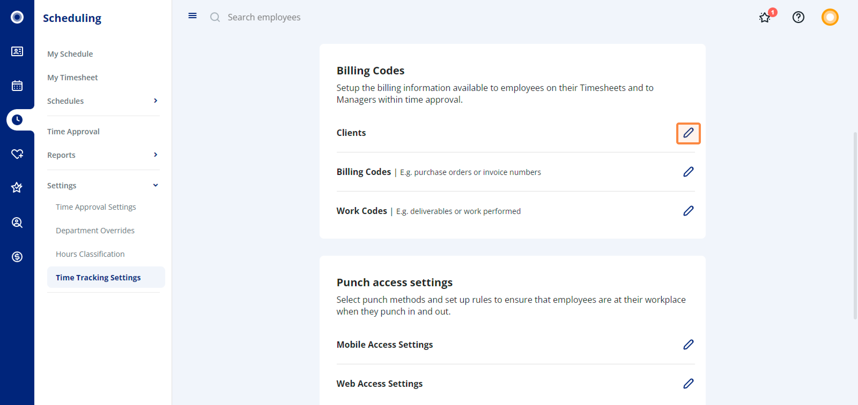This screenshot has width=858, height=405.
Task: Open the orange user avatar
Action: 830,17
